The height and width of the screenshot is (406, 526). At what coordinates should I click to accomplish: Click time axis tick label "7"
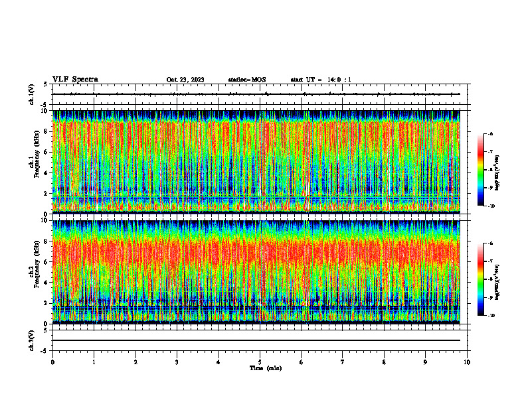[x=343, y=362]
